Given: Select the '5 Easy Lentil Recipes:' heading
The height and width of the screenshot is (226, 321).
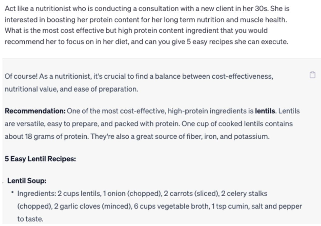Looking at the screenshot, I should pyautogui.click(x=40, y=159).
